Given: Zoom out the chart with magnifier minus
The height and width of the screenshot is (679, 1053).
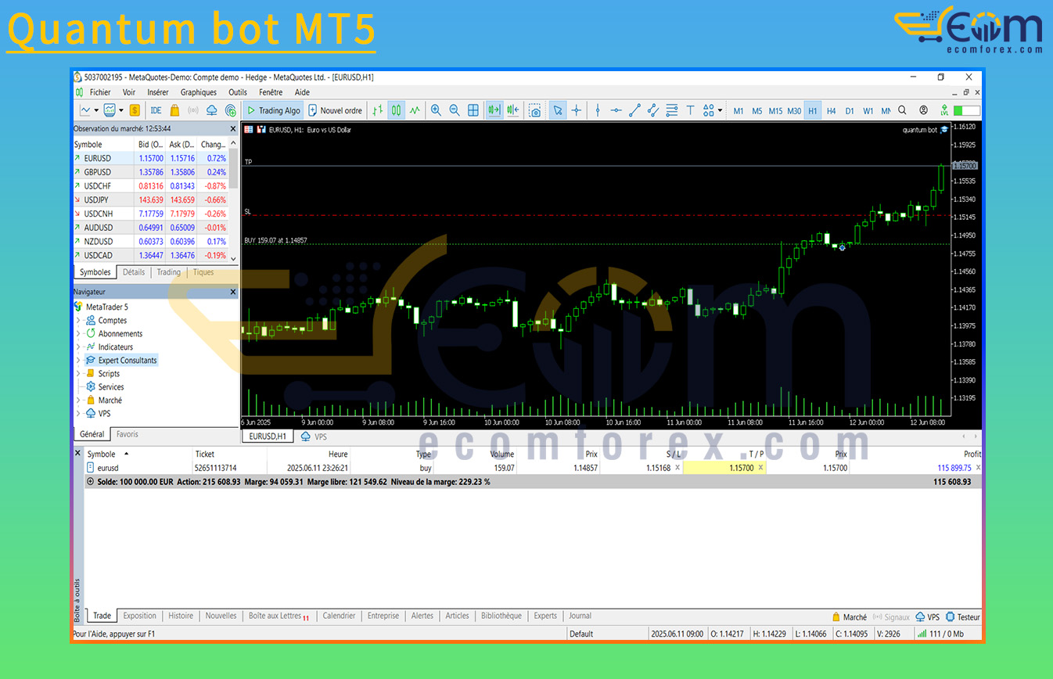Looking at the screenshot, I should (455, 110).
